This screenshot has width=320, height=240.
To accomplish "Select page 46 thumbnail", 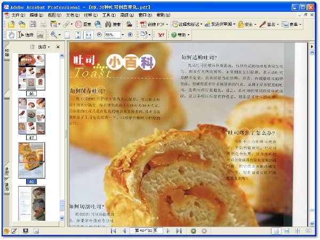I will tap(31, 72).
